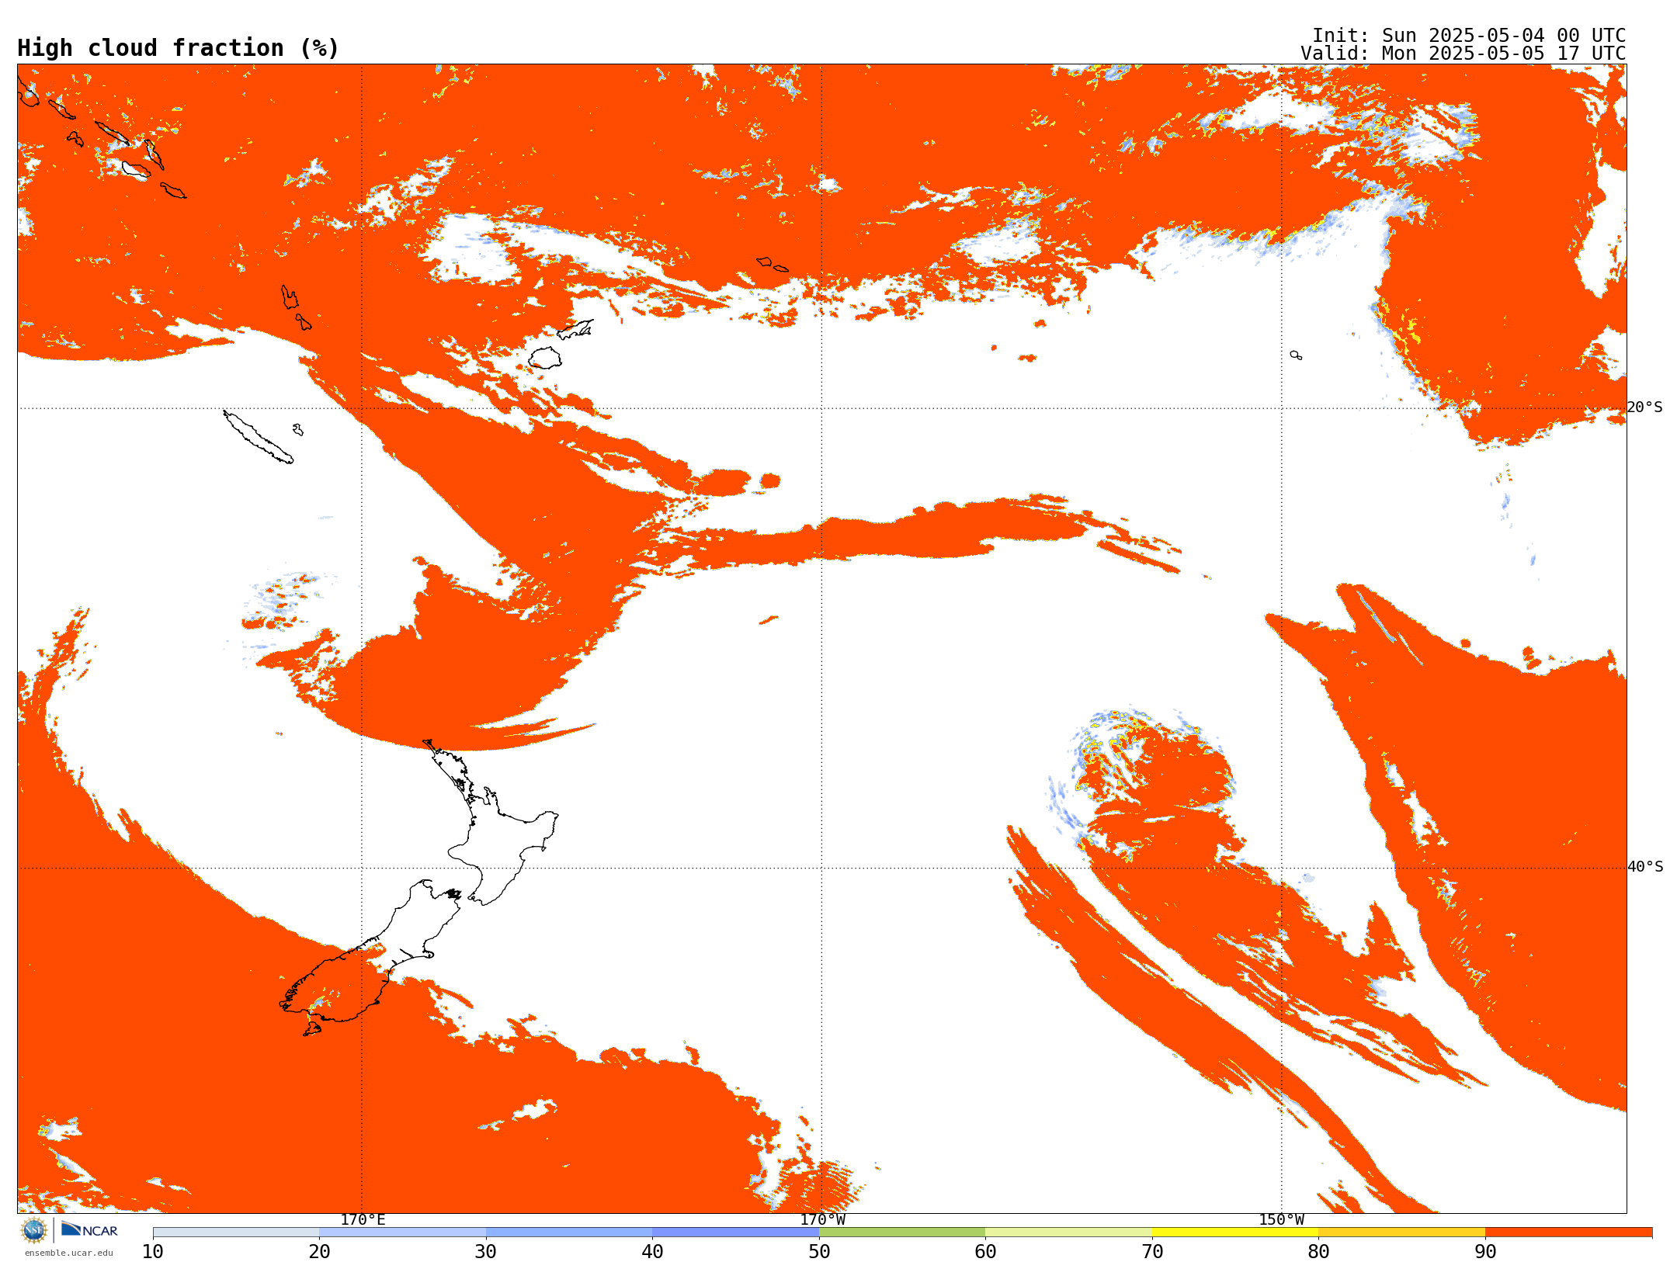The height and width of the screenshot is (1262, 1677).
Task: Click the Tahiti island outline
Action: [1296, 355]
